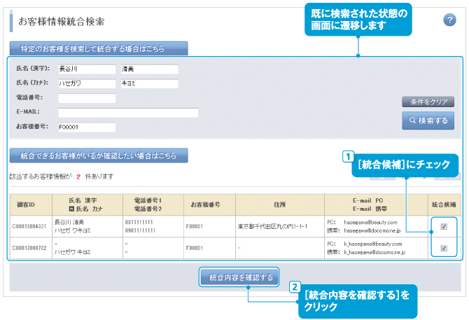The height and width of the screenshot is (320, 469).
Task: Click the help question mark icon
Action: click(449, 20)
